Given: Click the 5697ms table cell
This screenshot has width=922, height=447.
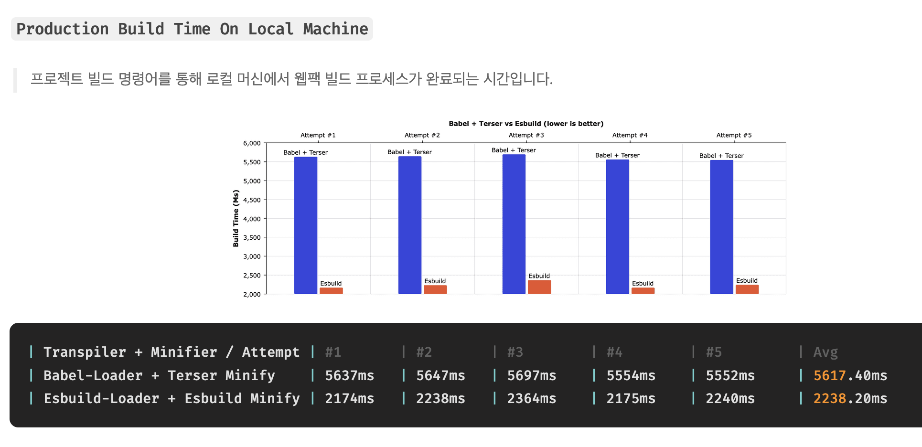Looking at the screenshot, I should (x=532, y=375).
